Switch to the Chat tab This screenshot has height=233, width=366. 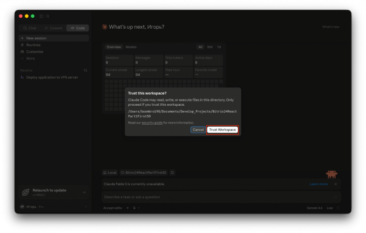tap(30, 28)
